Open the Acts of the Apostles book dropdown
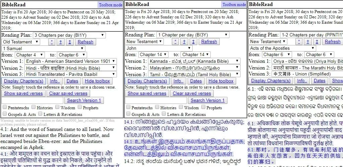Viewport: 343px width, 167px height. (x=282, y=48)
